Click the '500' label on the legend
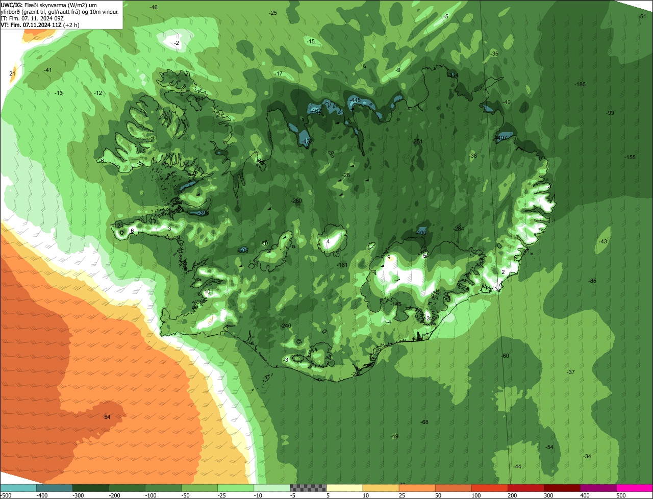Image resolution: width=653 pixels, height=499 pixels. 621,495
